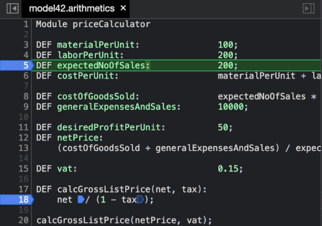Remove the breakpoint on line 5
This screenshot has width=322, height=226.
point(17,65)
